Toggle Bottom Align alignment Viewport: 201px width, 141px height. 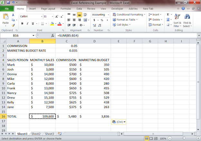(x=79, y=15)
